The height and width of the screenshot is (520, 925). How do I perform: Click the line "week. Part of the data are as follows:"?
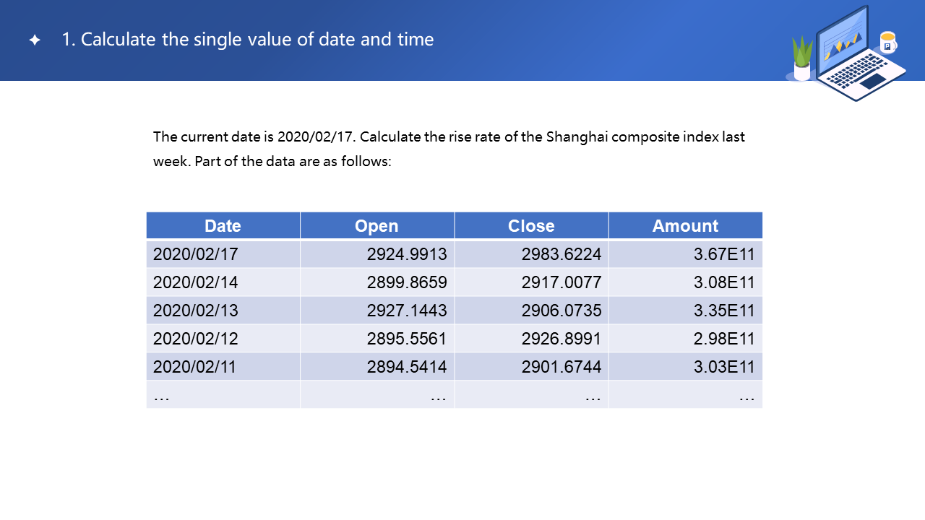coord(272,161)
